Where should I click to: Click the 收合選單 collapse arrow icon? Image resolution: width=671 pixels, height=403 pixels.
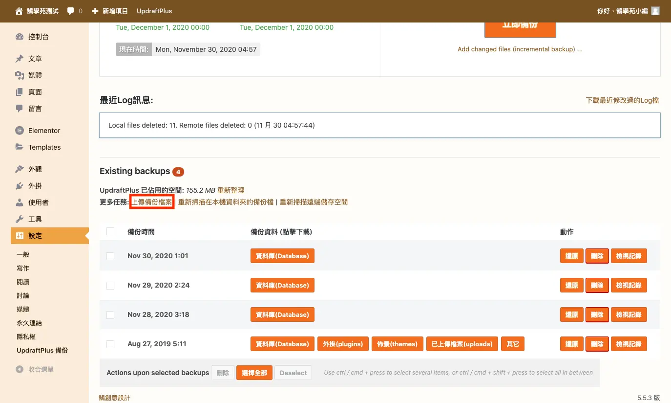pyautogui.click(x=20, y=370)
